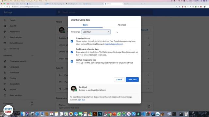Viewport: 209px width, 117px height.
Task: Open Default browser in sidebar
Action: [16, 43]
